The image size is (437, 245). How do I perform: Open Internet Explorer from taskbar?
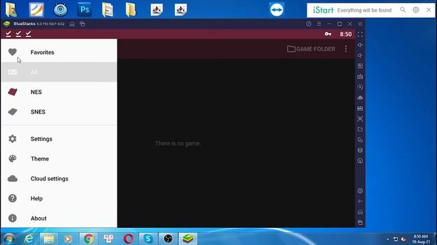tap(29, 239)
